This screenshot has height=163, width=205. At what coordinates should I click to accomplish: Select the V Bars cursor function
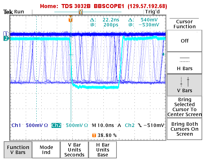(184, 85)
